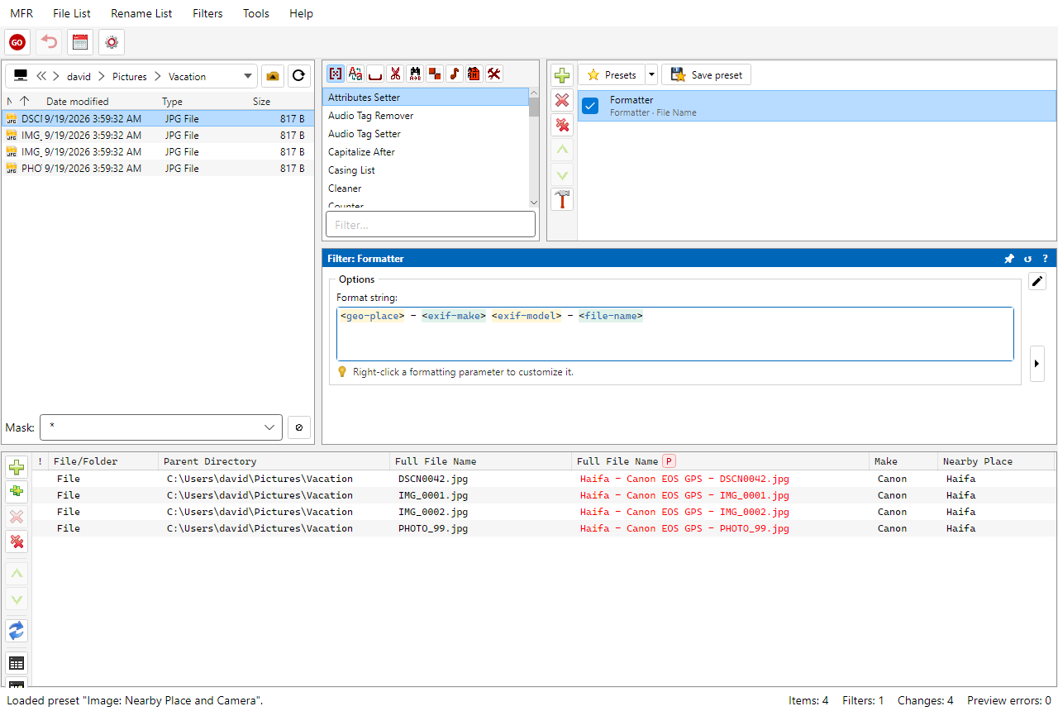Click the undo arrow in main toolbar
The width and height of the screenshot is (1058, 711).
(x=49, y=42)
